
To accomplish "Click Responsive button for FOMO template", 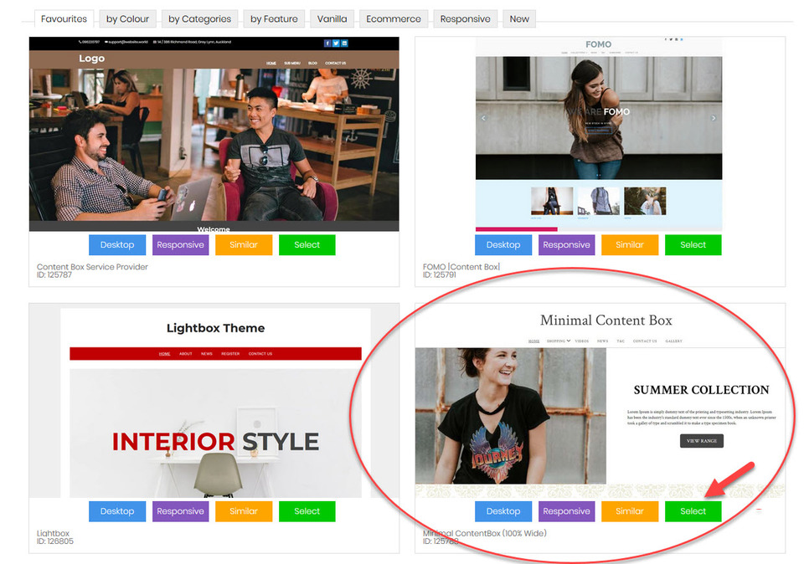I will (566, 245).
